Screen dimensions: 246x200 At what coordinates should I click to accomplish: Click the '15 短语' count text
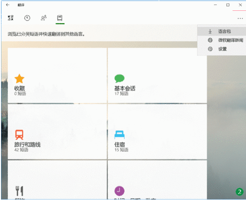point(122,150)
